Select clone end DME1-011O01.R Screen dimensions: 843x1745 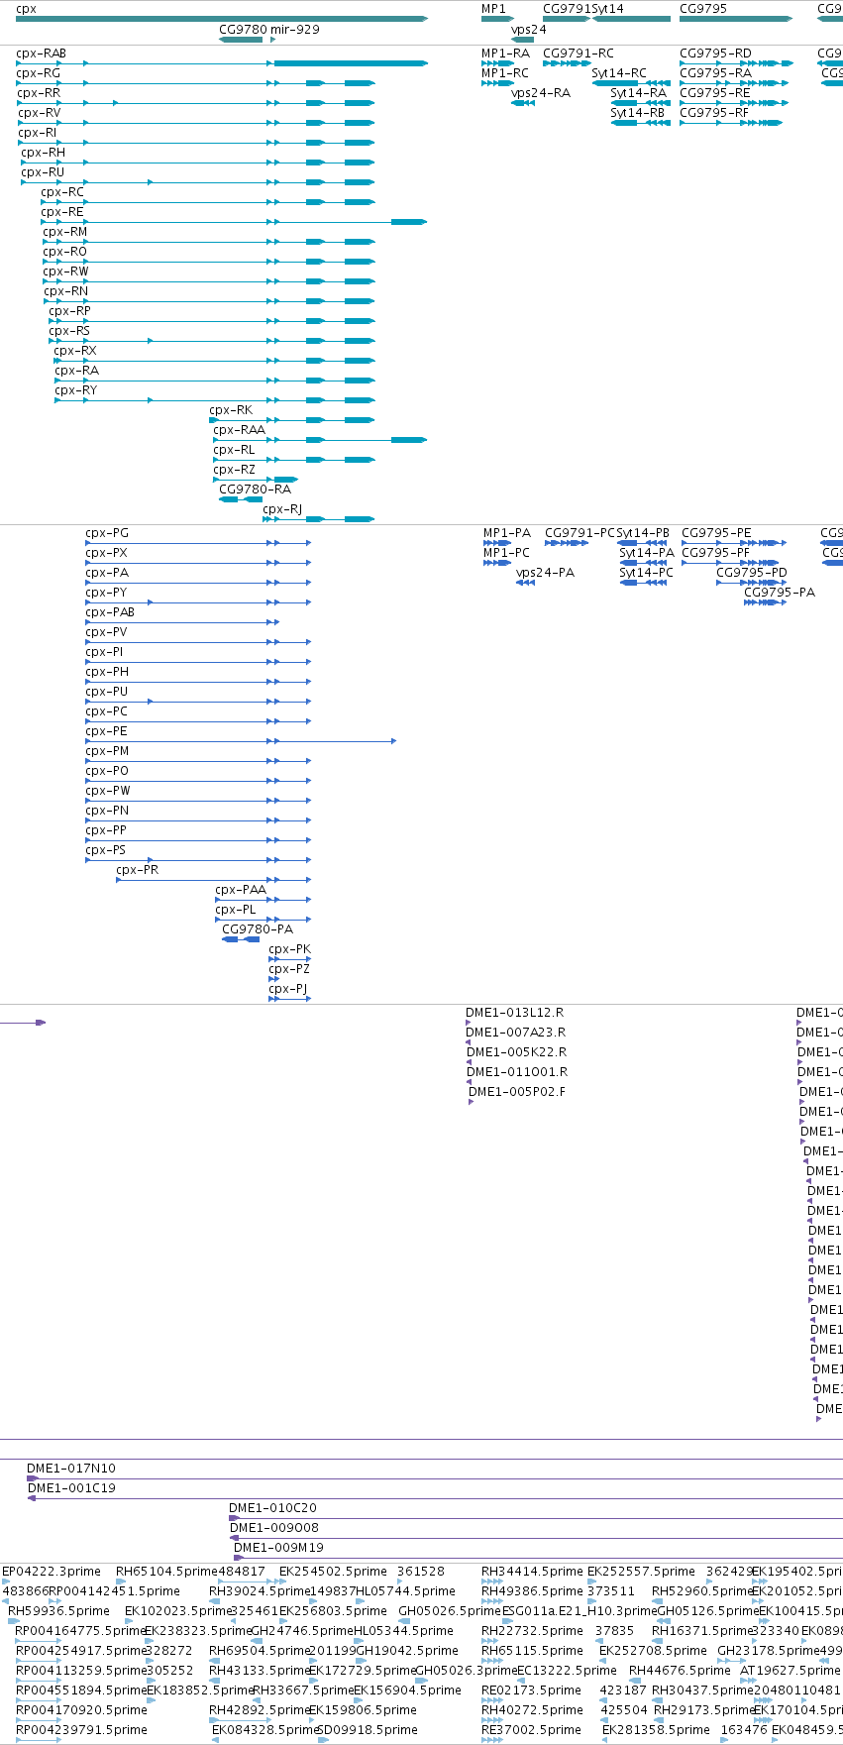516,1072
